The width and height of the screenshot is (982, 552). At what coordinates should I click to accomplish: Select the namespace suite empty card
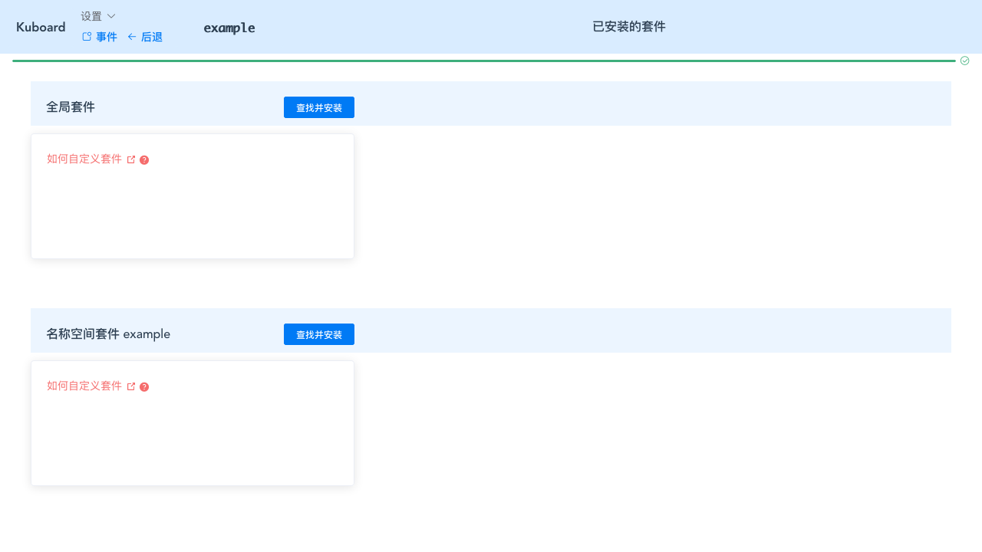[x=192, y=423]
